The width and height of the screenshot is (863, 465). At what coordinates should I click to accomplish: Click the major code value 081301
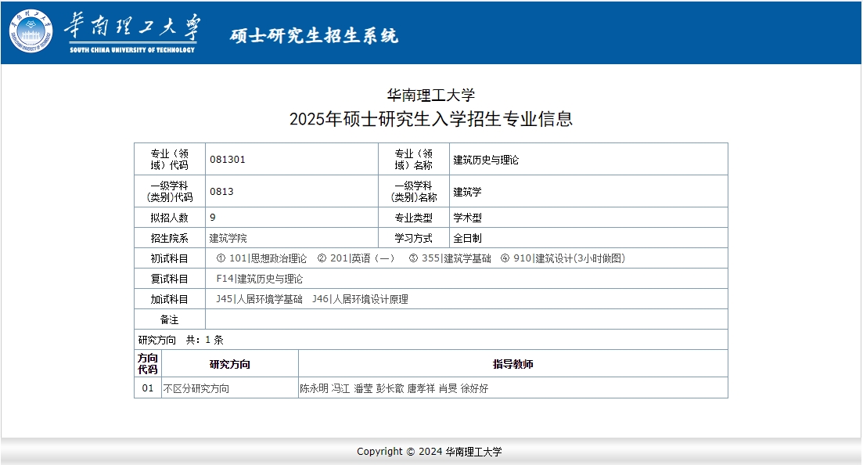pos(228,159)
